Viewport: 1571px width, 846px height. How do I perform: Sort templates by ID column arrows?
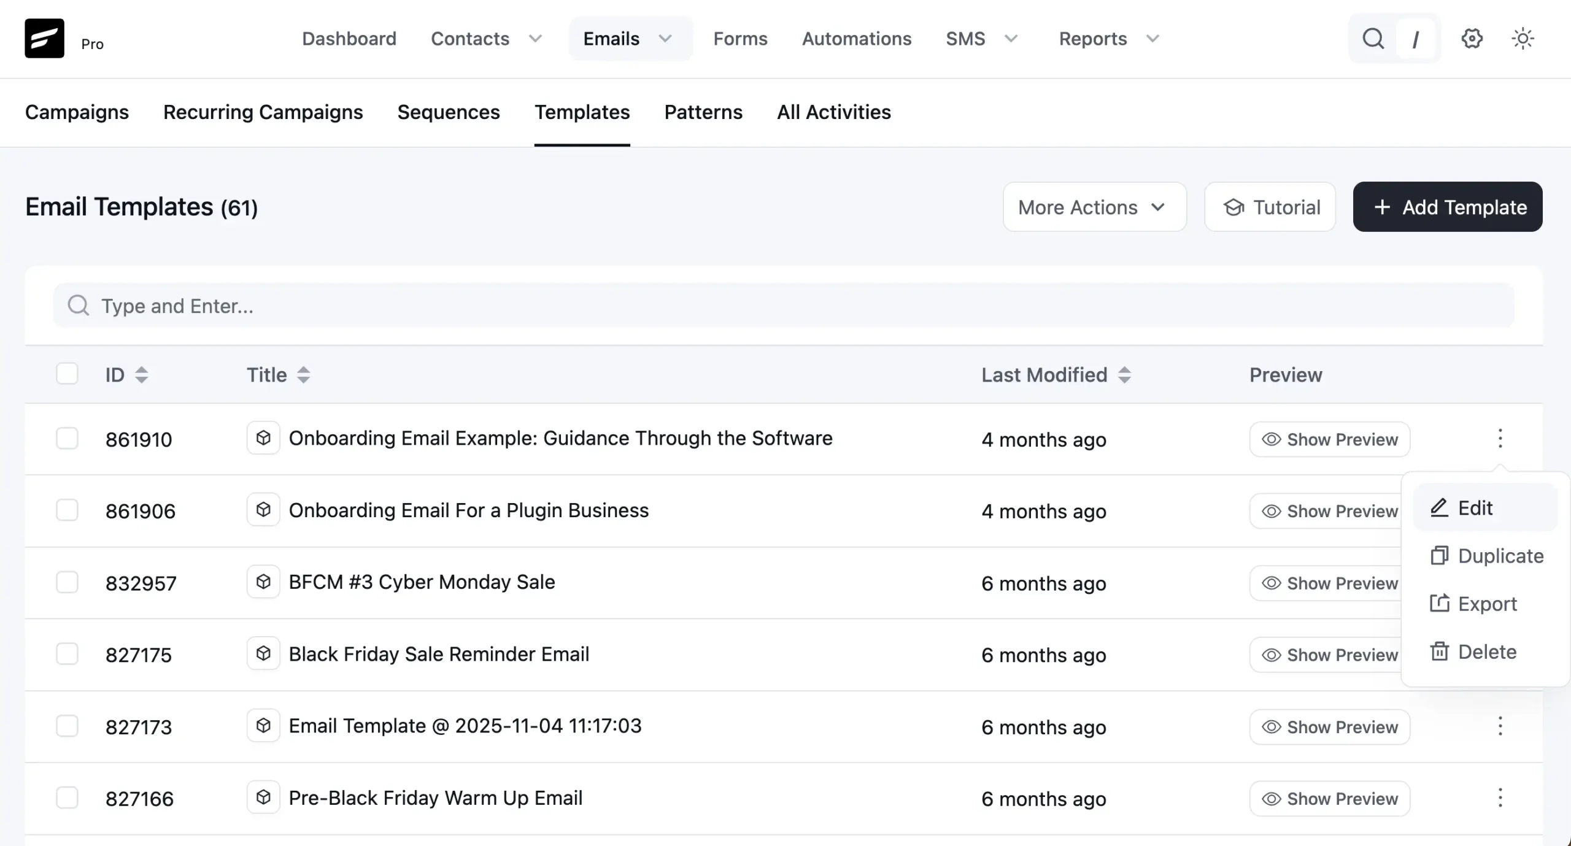[x=142, y=375]
